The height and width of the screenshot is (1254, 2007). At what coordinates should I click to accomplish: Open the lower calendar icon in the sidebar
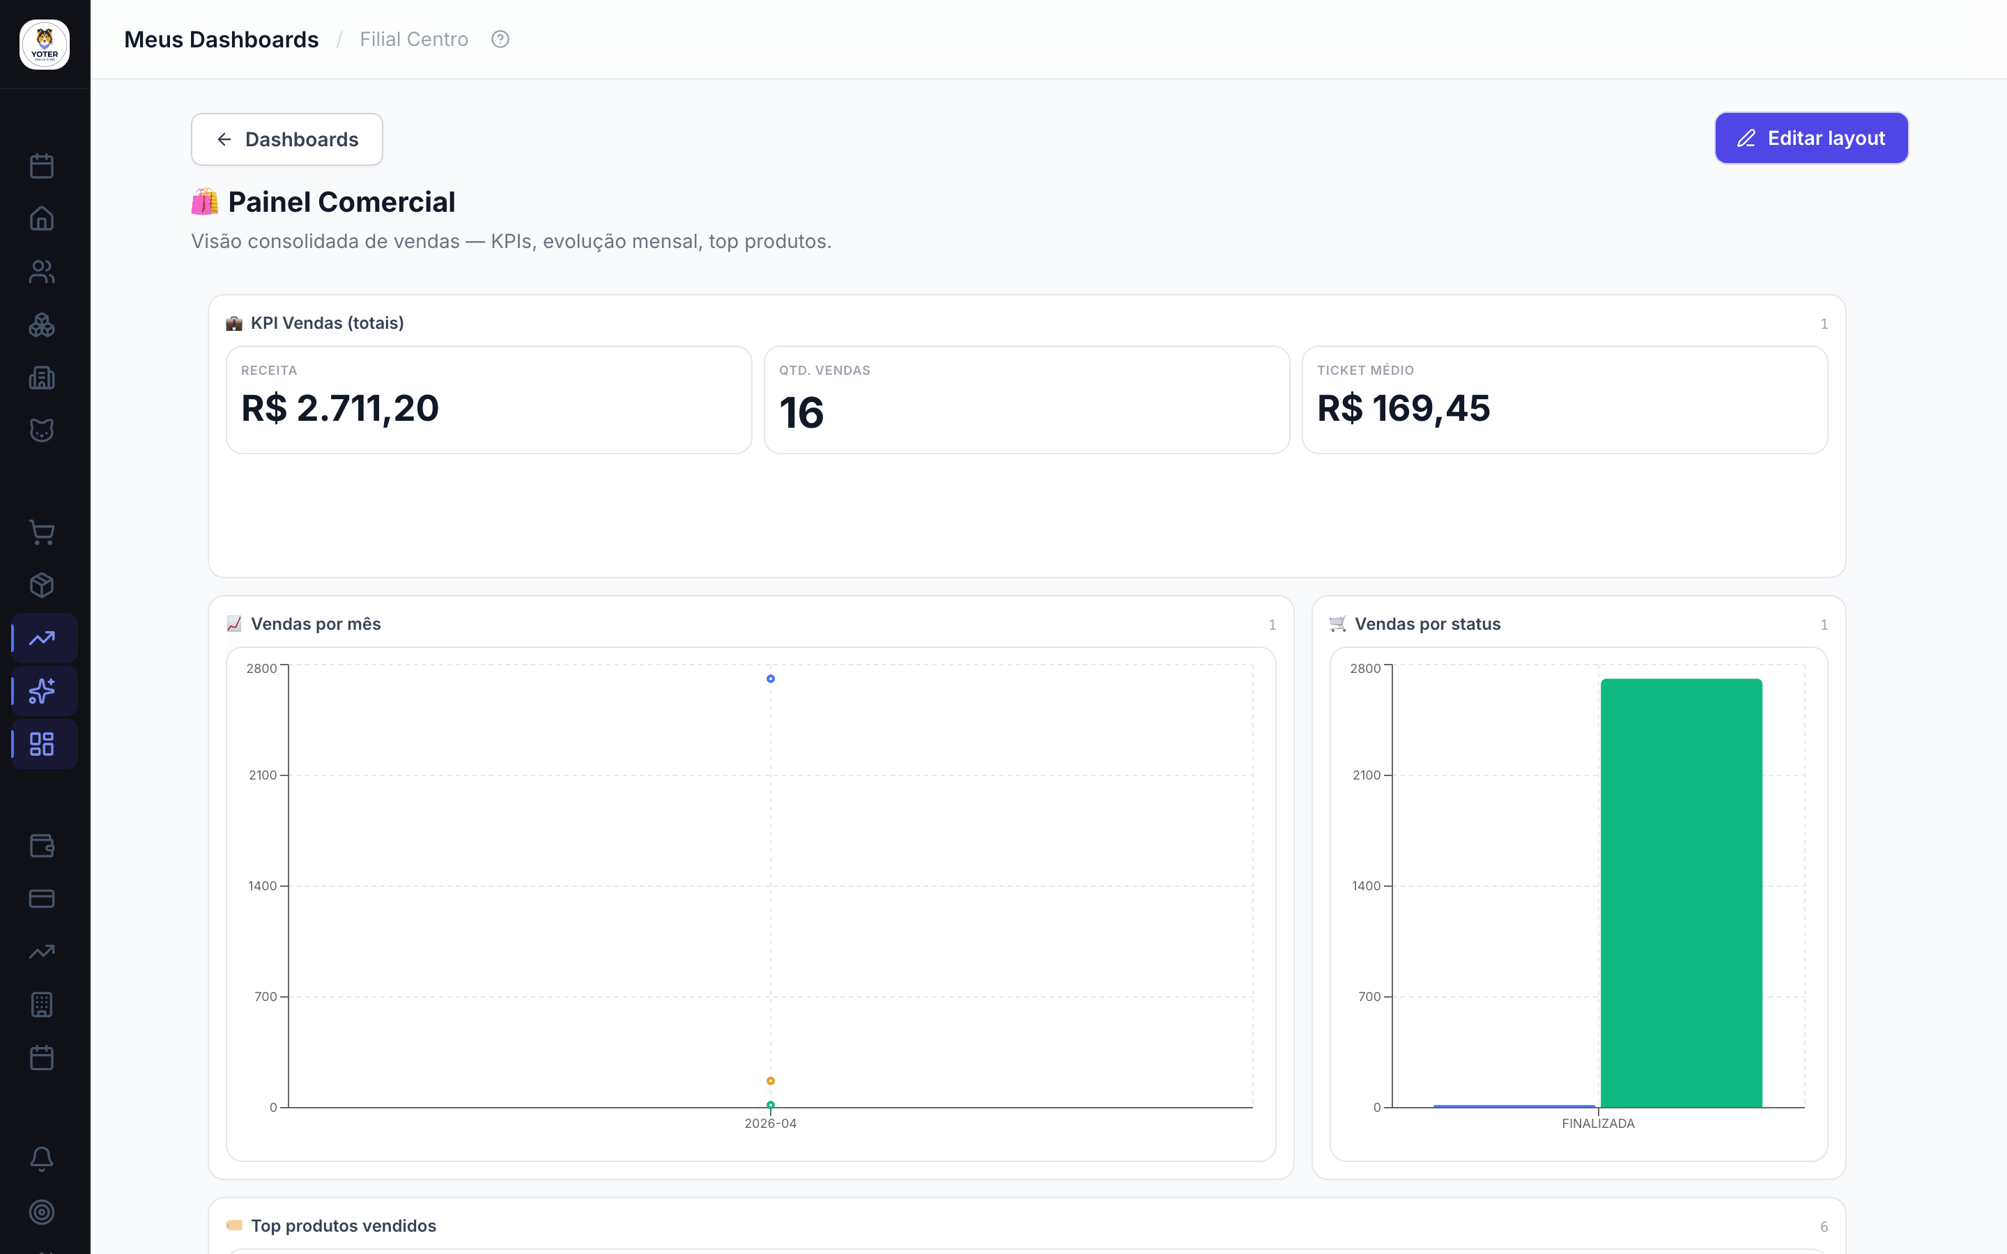(x=42, y=1058)
